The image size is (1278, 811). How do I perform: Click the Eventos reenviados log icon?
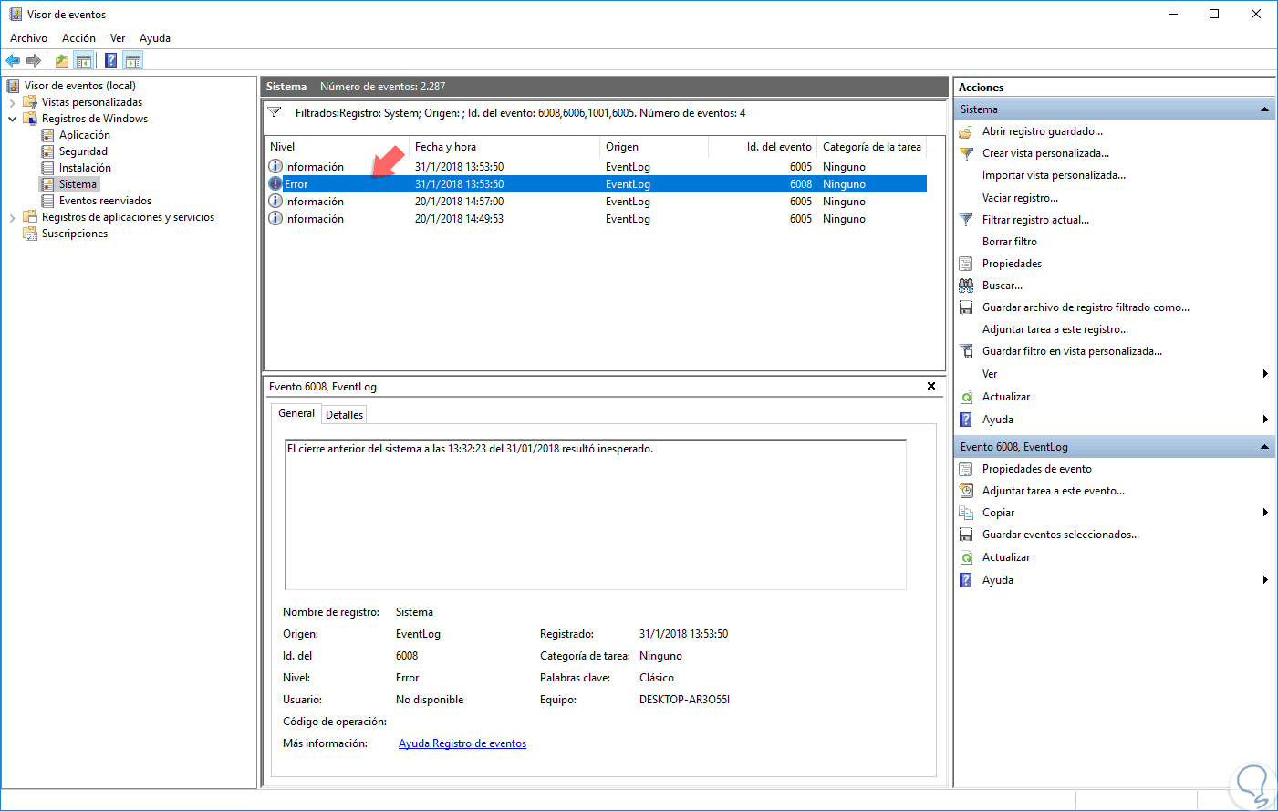coord(47,201)
